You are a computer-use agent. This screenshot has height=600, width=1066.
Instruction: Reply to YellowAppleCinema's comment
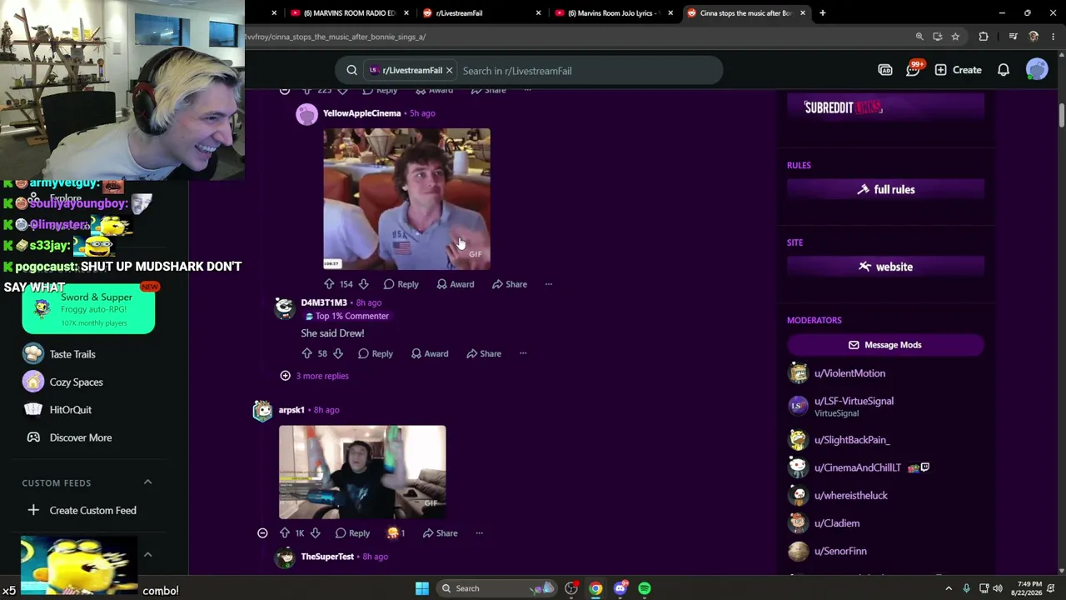[401, 284]
